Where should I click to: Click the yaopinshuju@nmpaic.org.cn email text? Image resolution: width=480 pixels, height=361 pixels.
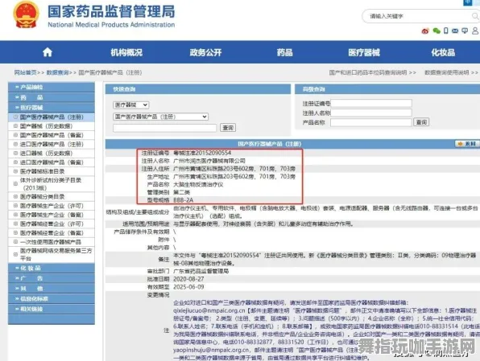(211, 350)
